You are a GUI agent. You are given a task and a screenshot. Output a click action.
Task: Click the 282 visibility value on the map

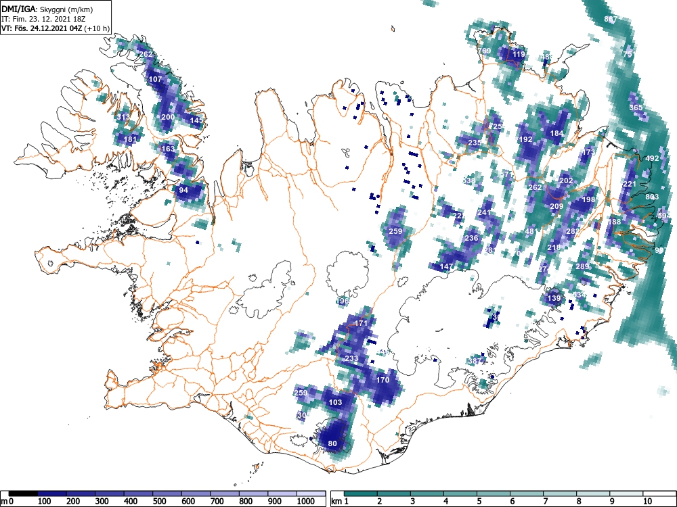tap(573, 231)
